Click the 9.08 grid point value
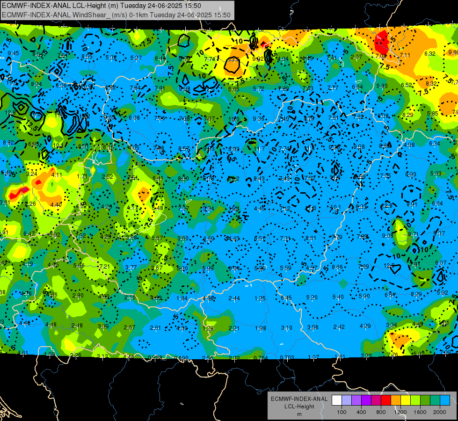The image size is (458, 421). (x=387, y=235)
